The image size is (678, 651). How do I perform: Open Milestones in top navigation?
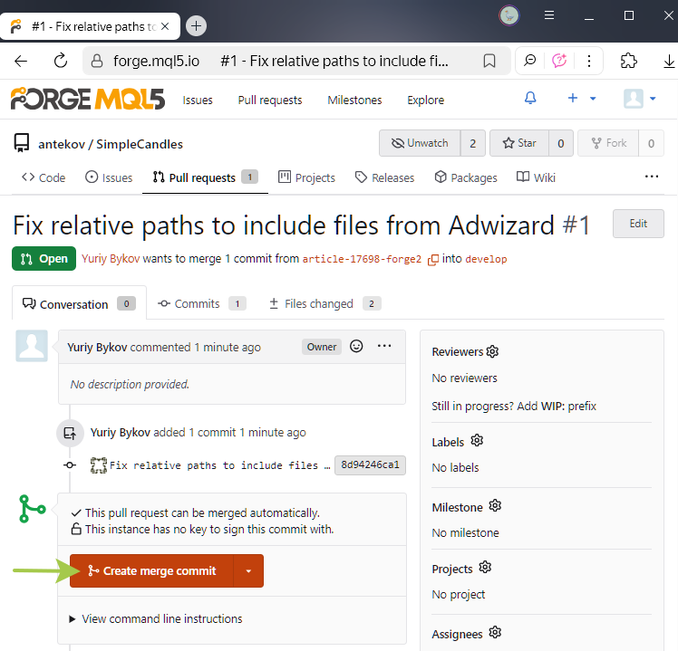point(354,100)
